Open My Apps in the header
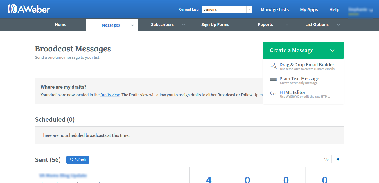379x183 pixels. [x=309, y=10]
